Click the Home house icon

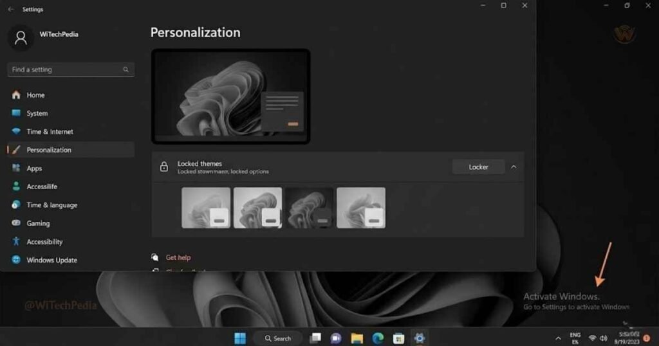[x=16, y=95]
